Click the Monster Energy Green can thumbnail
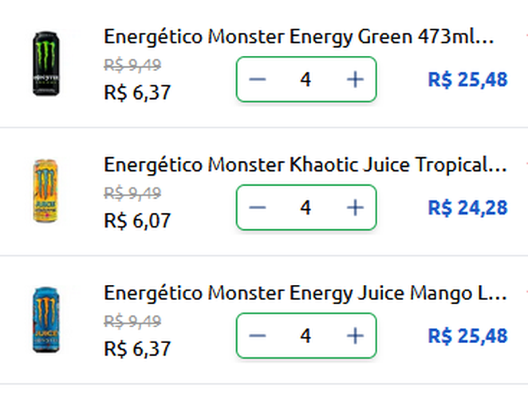Screen dimensions: 528x399 (x=45, y=64)
